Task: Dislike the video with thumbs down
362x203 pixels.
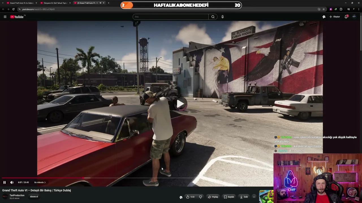Action: (x=201, y=197)
